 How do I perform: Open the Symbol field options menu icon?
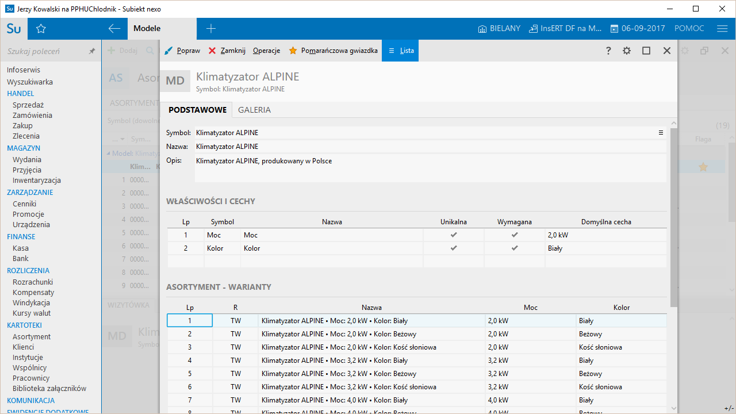(x=661, y=133)
